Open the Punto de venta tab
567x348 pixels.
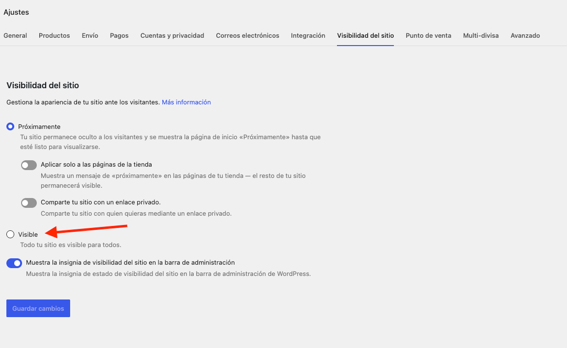click(429, 35)
